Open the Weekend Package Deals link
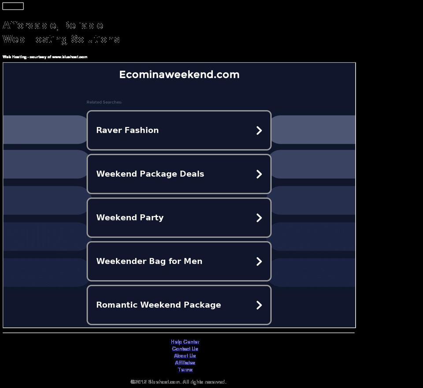 pyautogui.click(x=179, y=174)
